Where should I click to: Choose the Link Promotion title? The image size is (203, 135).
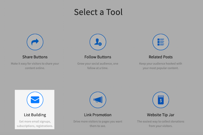click(x=98, y=115)
